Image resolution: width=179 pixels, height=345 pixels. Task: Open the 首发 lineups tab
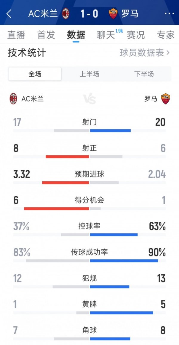click(46, 35)
